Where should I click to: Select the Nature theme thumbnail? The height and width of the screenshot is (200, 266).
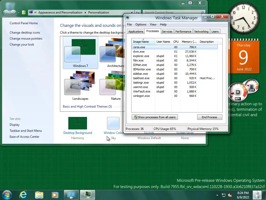click(112, 85)
